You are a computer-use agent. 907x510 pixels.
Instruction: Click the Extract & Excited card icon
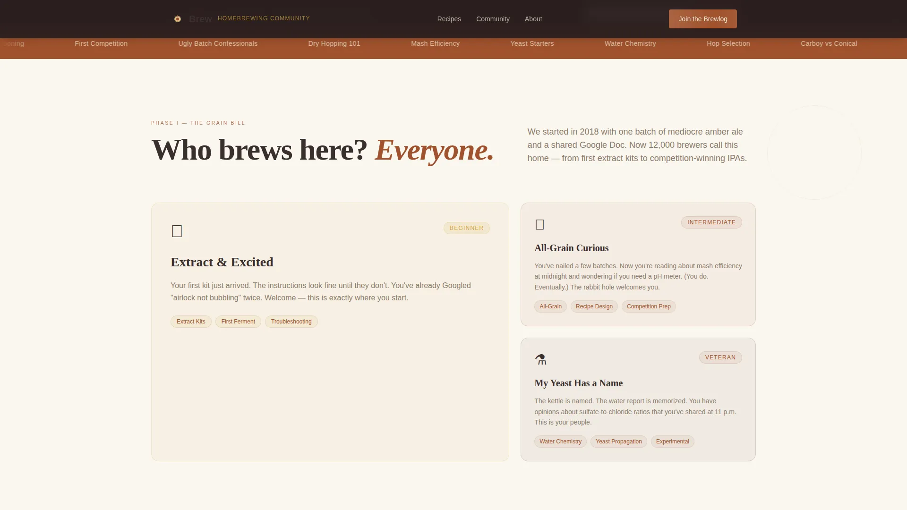pyautogui.click(x=177, y=231)
